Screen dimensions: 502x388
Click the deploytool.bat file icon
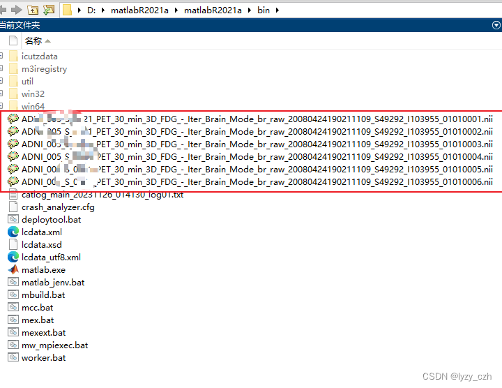13,220
